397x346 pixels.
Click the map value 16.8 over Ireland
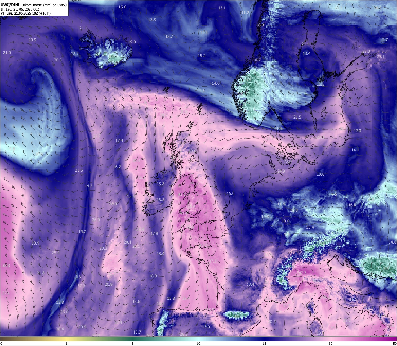click(x=160, y=200)
